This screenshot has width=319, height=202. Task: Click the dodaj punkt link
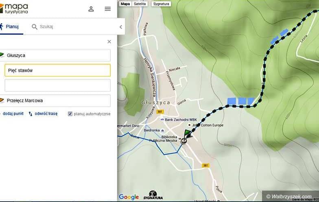(13, 114)
